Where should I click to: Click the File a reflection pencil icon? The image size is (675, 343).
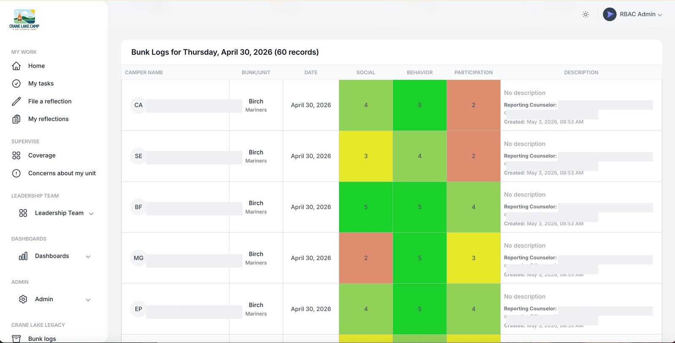click(16, 101)
